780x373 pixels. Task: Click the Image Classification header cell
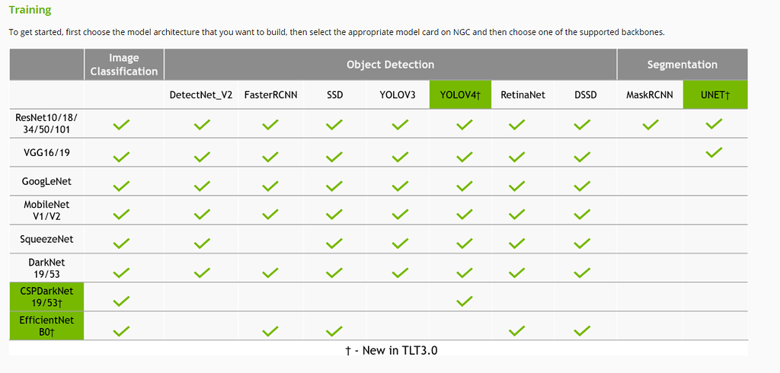click(123, 65)
